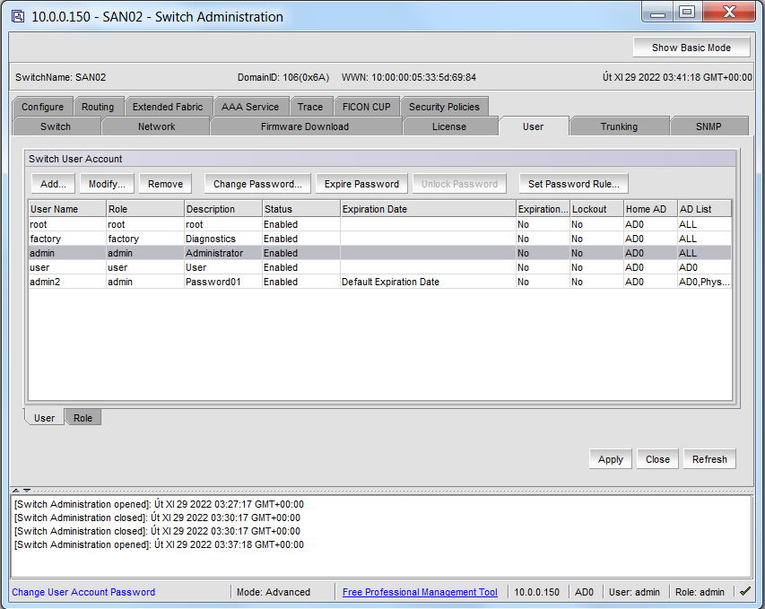Click the green checkmark status icon
This screenshot has height=609, width=765.
click(x=745, y=591)
